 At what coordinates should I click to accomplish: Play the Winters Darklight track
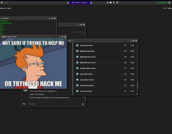coord(73,3)
